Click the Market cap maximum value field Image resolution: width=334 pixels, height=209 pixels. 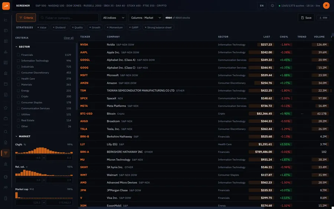(59, 202)
